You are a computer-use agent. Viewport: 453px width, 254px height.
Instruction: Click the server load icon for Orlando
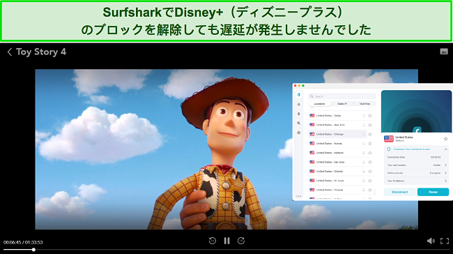pyautogui.click(x=364, y=171)
